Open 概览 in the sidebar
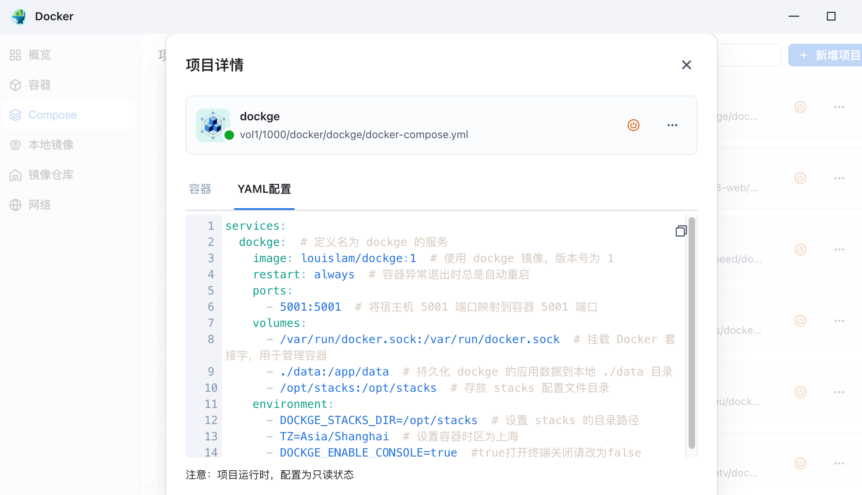 click(x=39, y=55)
